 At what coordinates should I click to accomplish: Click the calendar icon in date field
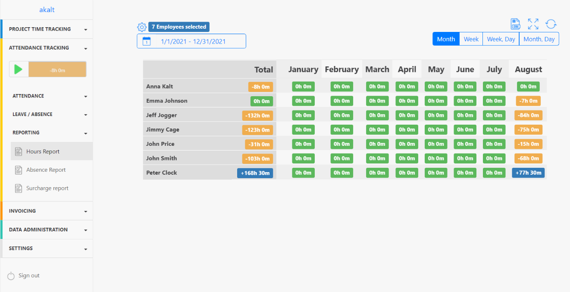tap(147, 41)
